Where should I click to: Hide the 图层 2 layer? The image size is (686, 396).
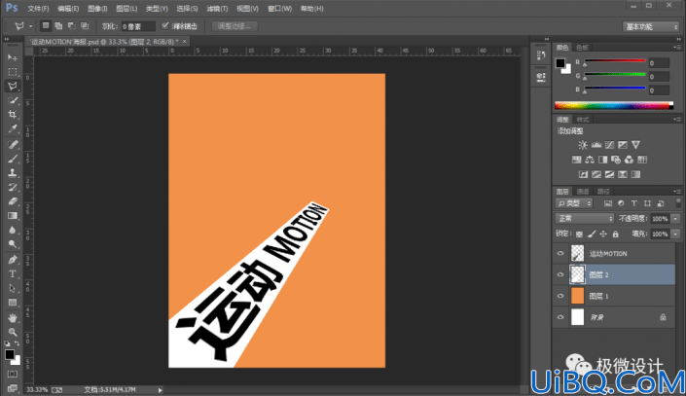[560, 274]
